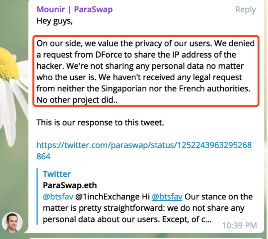Viewport: 268px width, 239px height.
Task: Click the Twitter link preview heading
Action: [57, 174]
